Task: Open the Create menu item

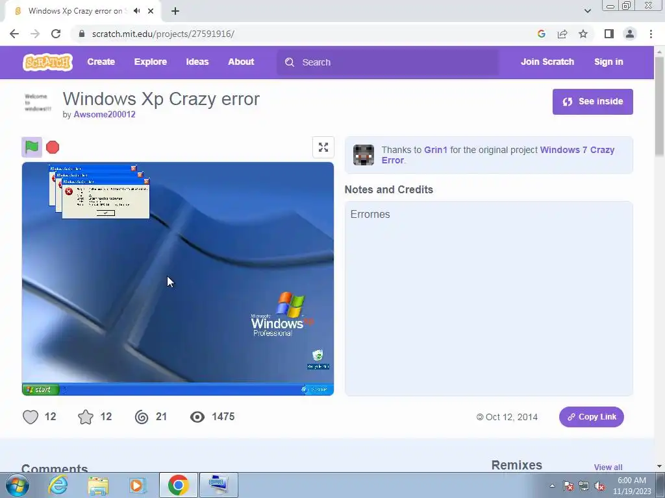Action: [101, 62]
